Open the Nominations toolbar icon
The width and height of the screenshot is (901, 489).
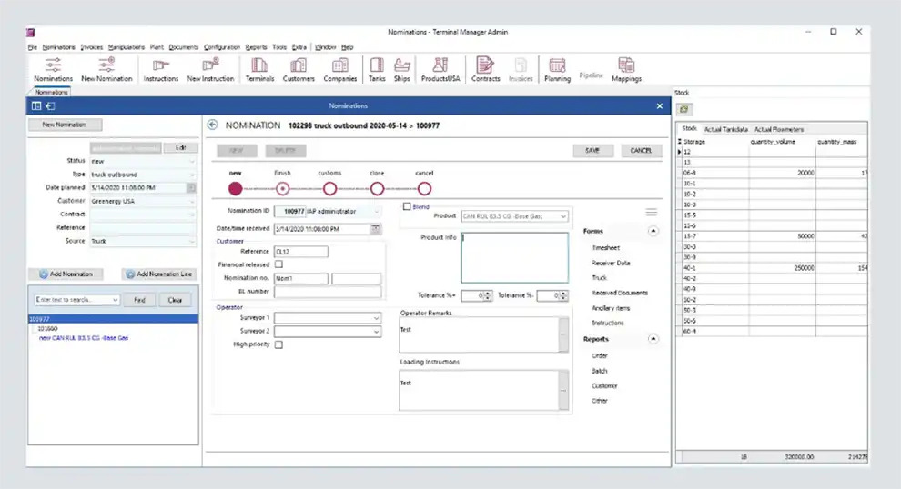53,69
